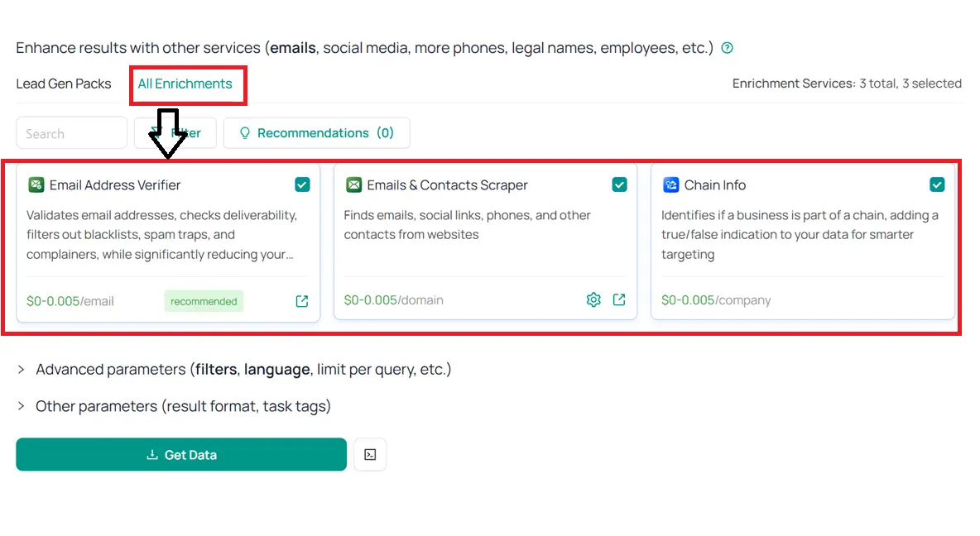Click the green recommended badge
This screenshot has height=536, width=980.
coord(204,301)
